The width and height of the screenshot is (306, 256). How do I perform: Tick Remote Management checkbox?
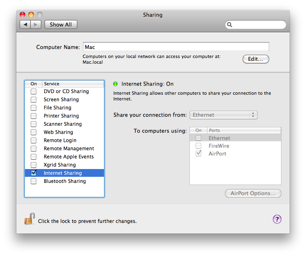(34, 149)
